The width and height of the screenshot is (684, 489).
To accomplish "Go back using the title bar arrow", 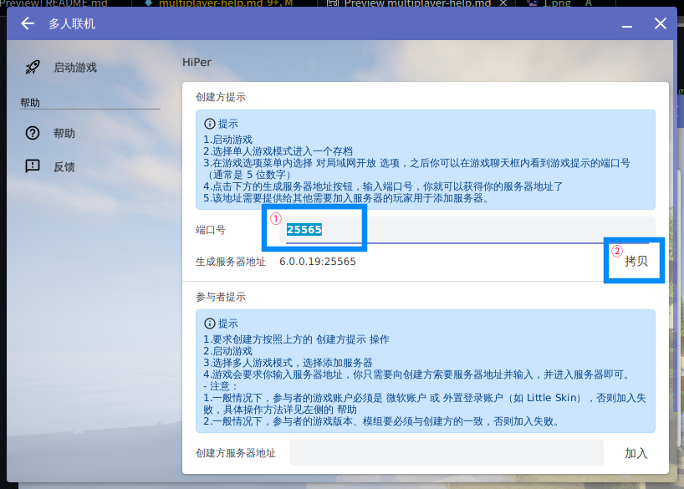I will [x=28, y=23].
